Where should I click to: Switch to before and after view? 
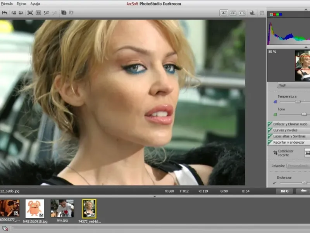(242, 13)
